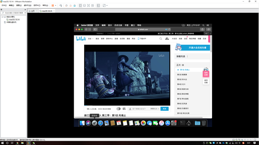Click the library search input field
Image resolution: width=259 pixels, height=145 pixels.
pos(13,13)
